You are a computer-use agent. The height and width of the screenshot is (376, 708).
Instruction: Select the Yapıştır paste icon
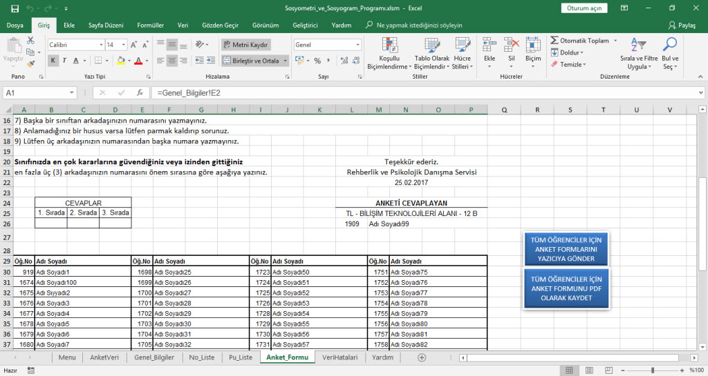pos(14,45)
